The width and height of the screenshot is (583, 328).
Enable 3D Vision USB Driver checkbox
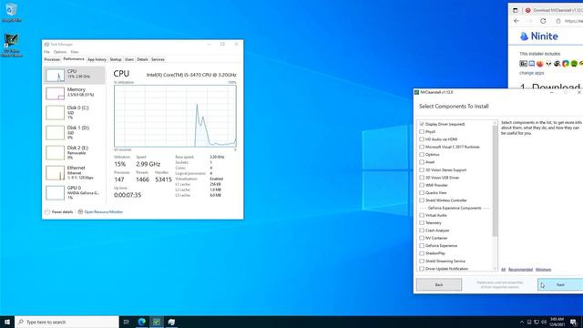click(x=422, y=178)
